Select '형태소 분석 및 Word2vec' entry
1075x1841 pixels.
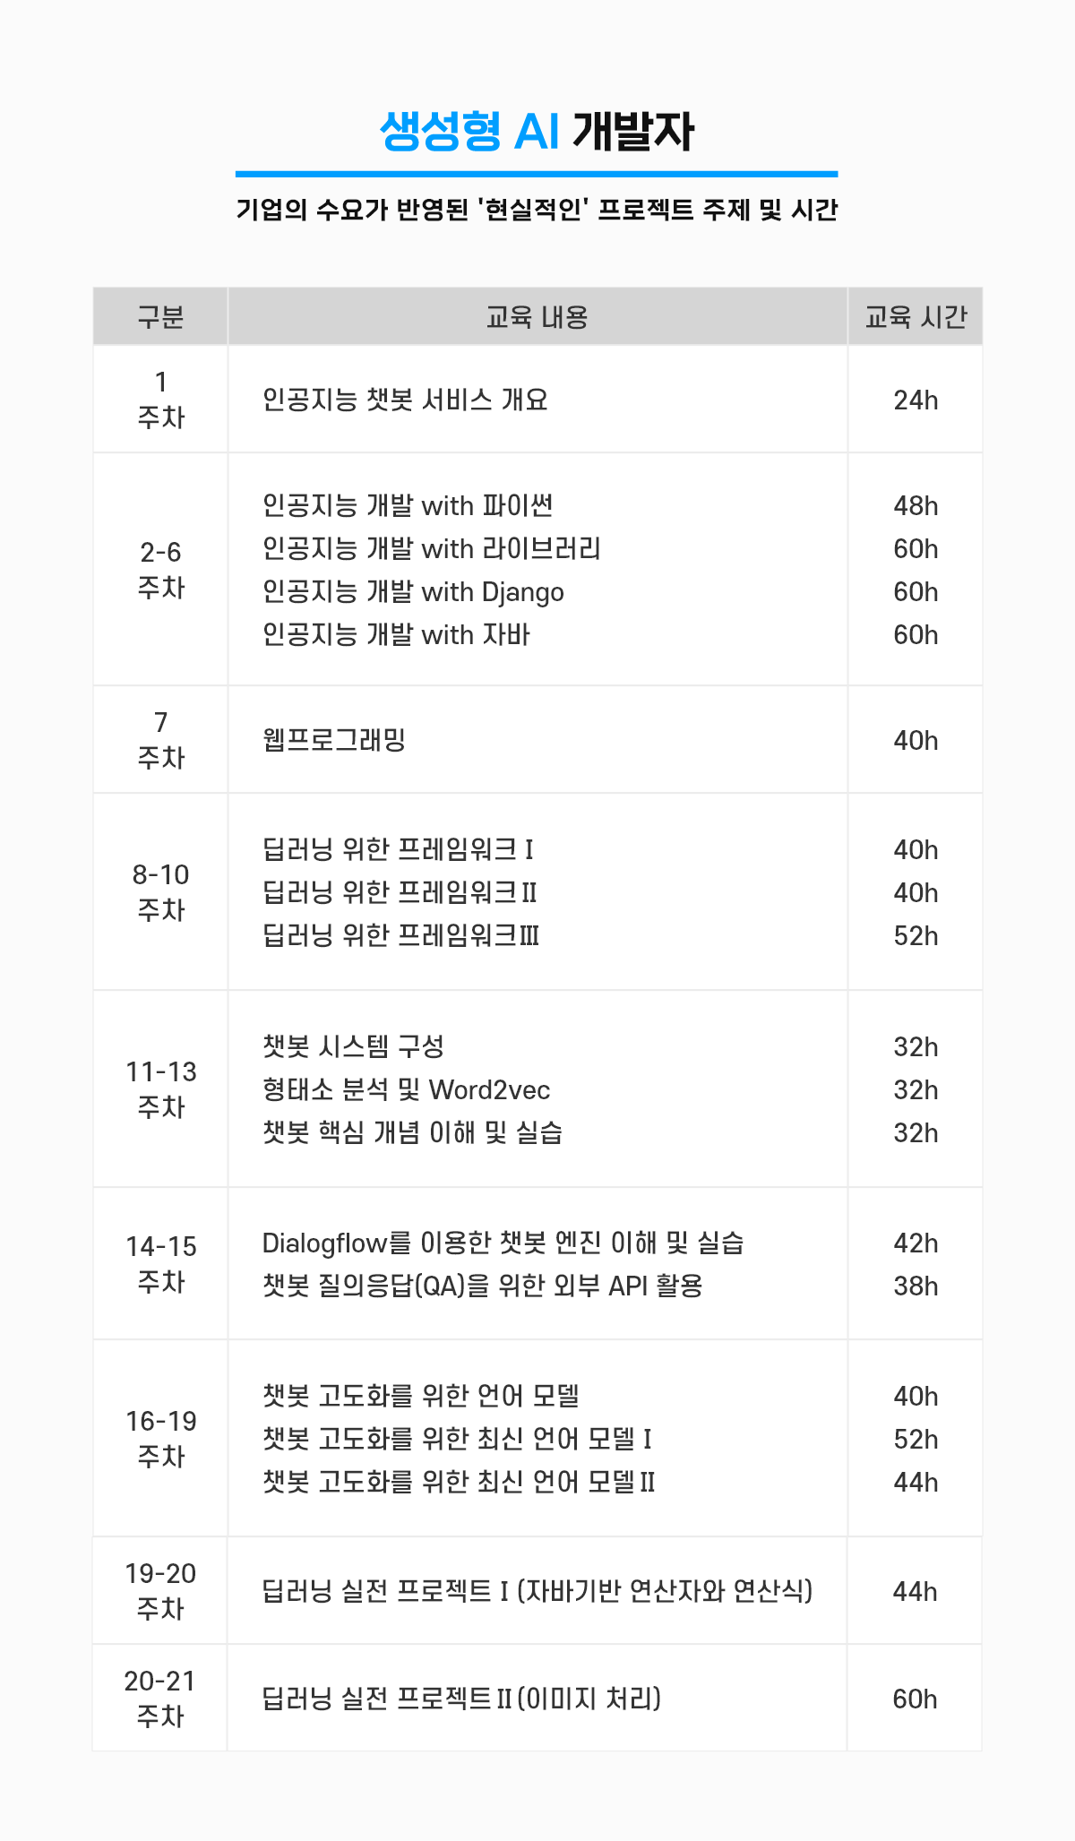pos(406,1090)
